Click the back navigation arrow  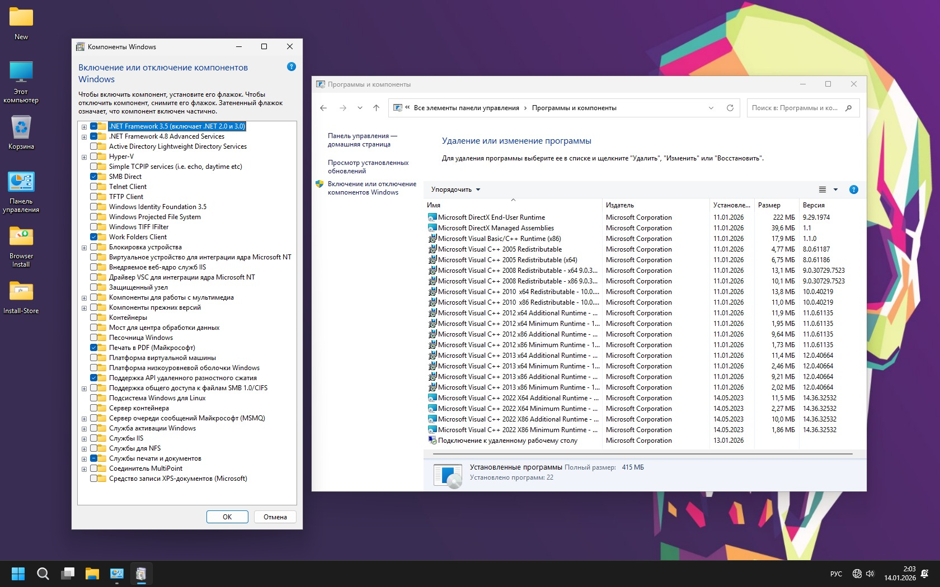pos(323,108)
